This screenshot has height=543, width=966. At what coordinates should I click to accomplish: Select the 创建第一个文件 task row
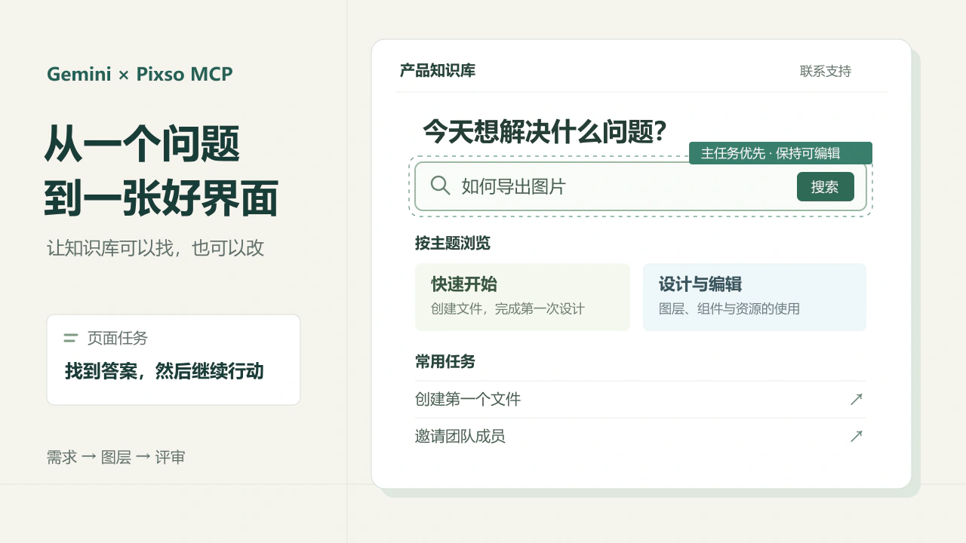[641, 399]
